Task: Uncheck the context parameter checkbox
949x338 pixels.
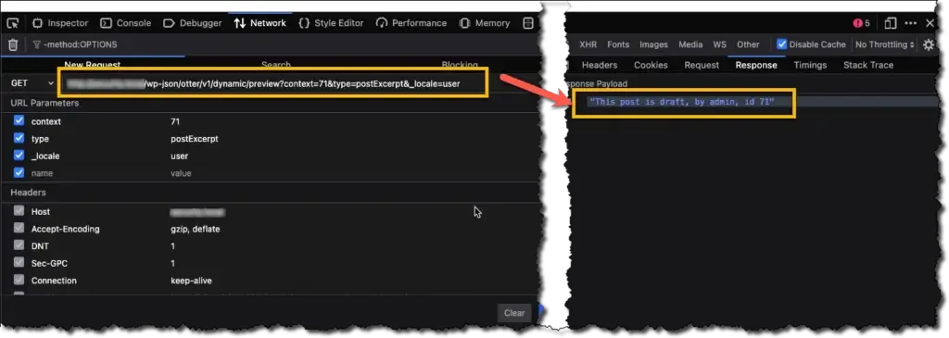Action: pyautogui.click(x=19, y=121)
